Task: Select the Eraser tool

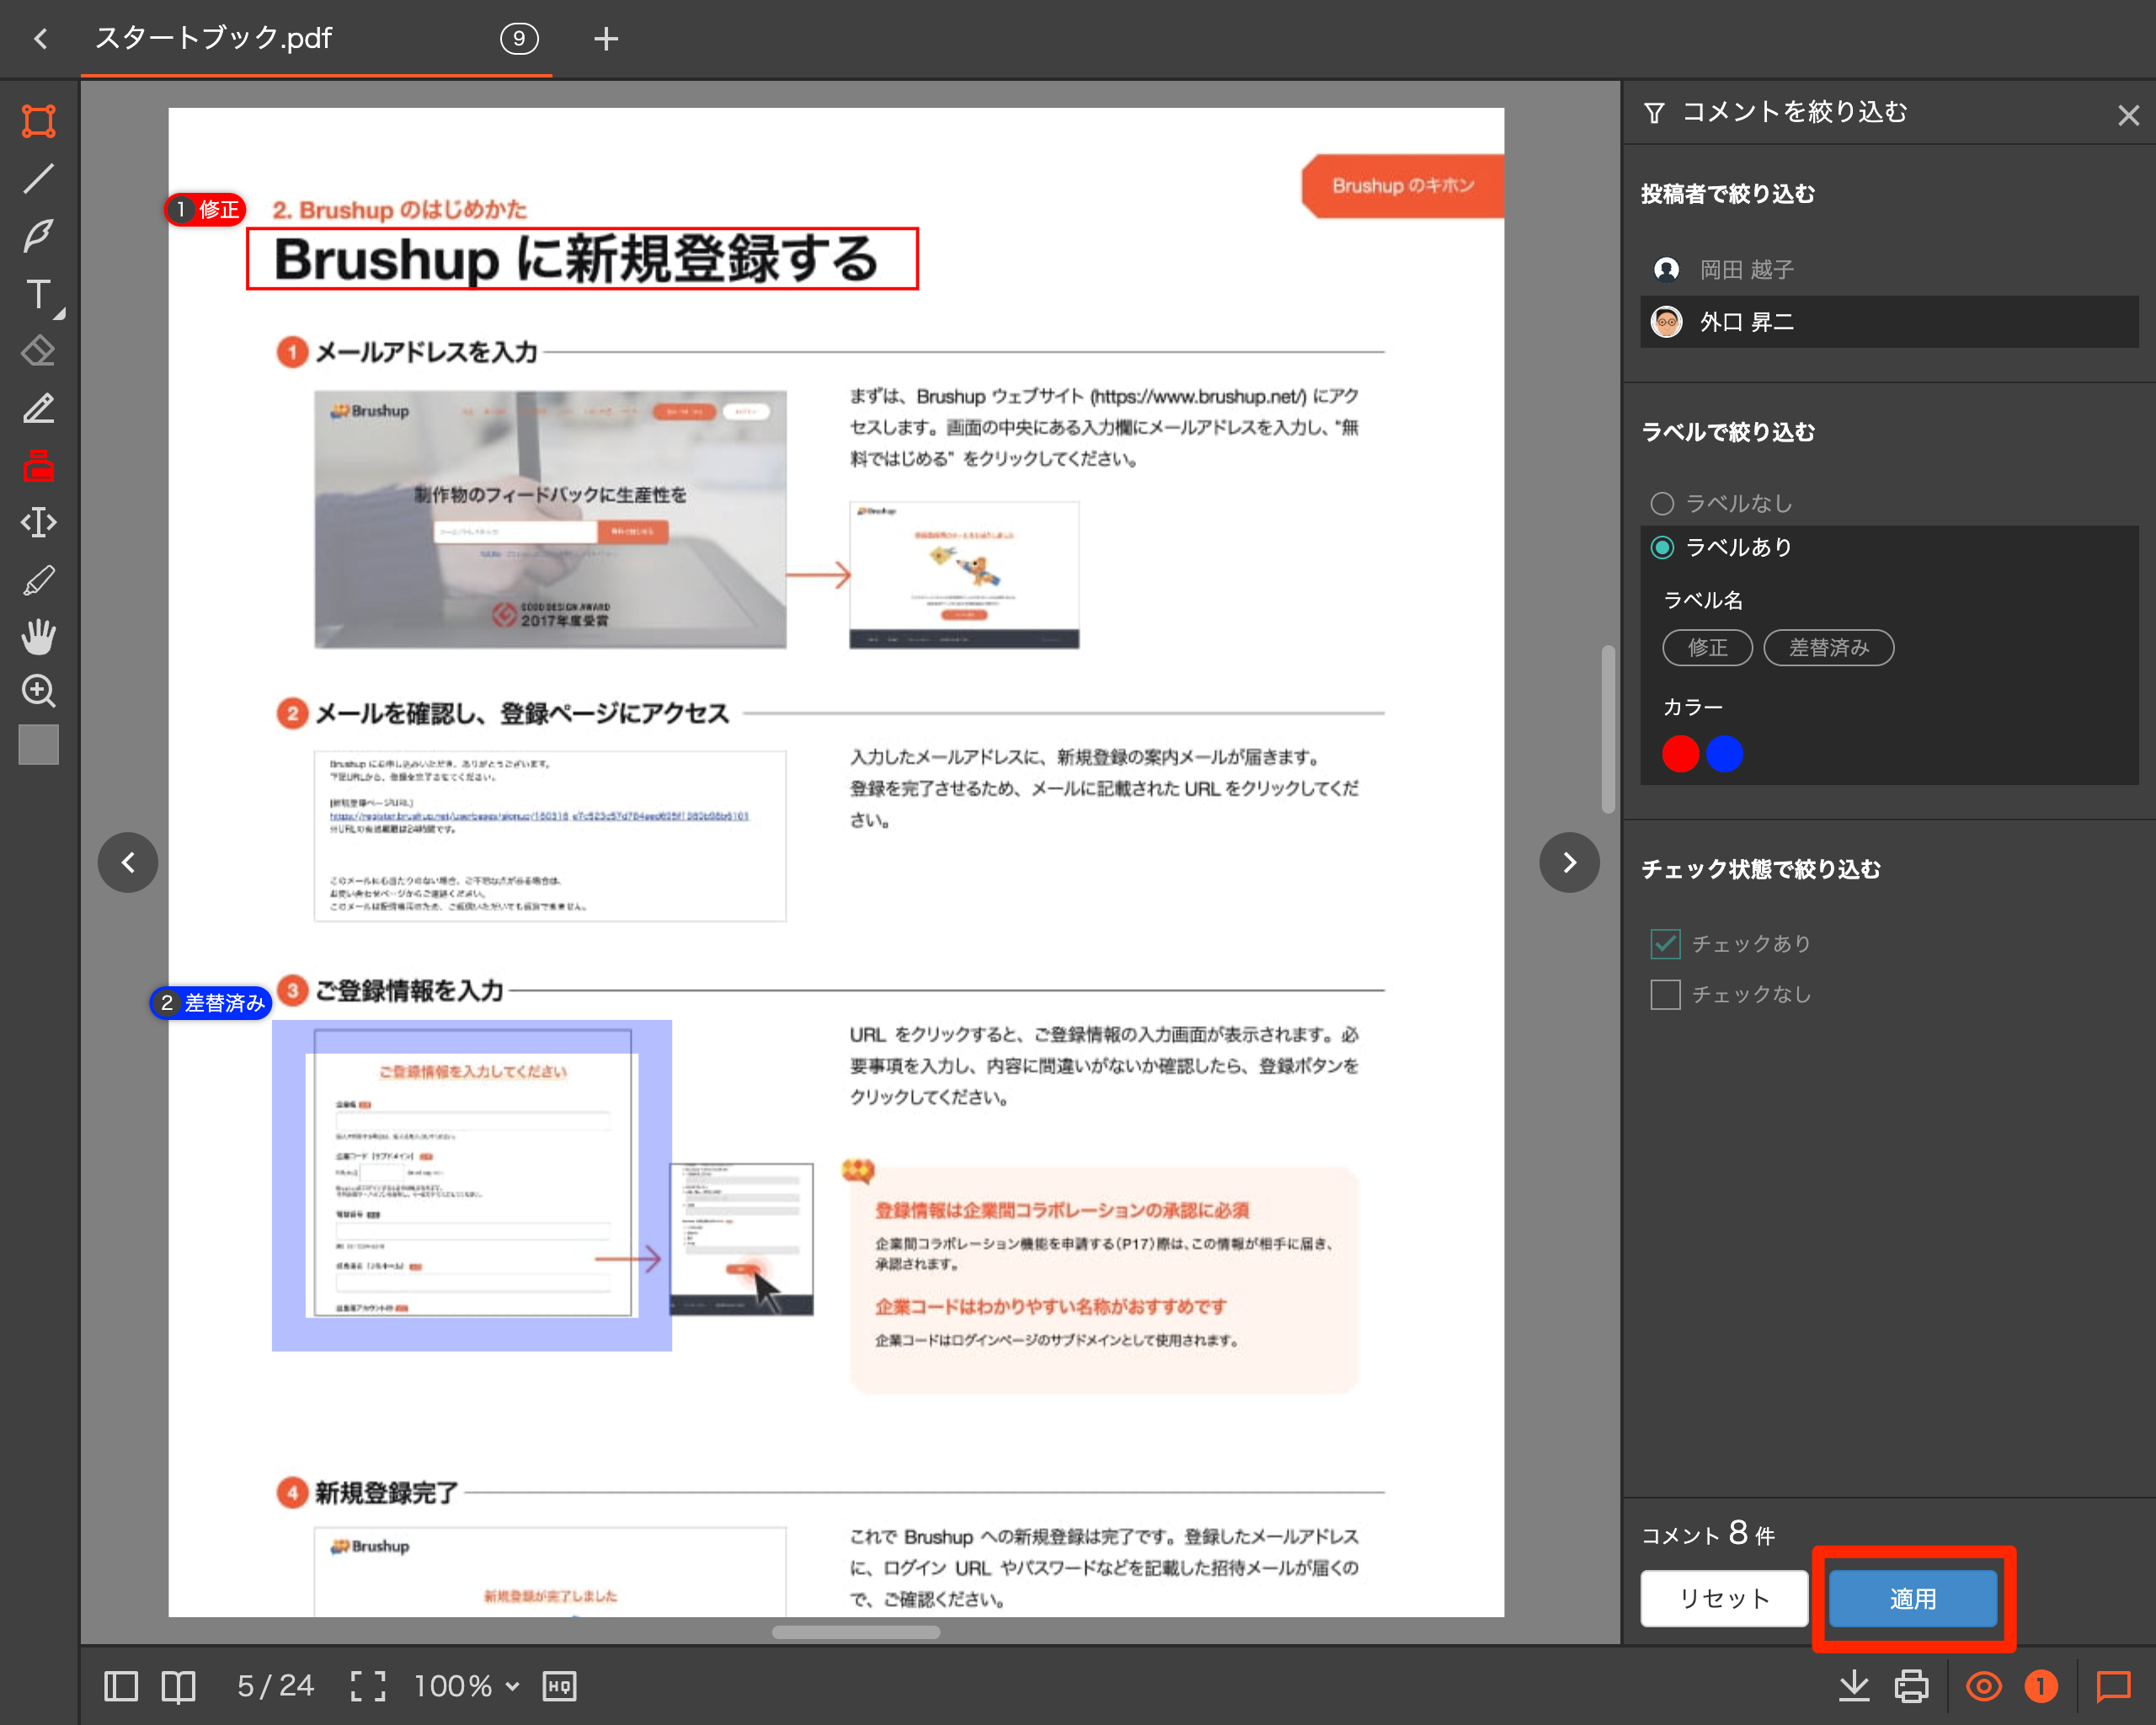Action: pos(39,351)
